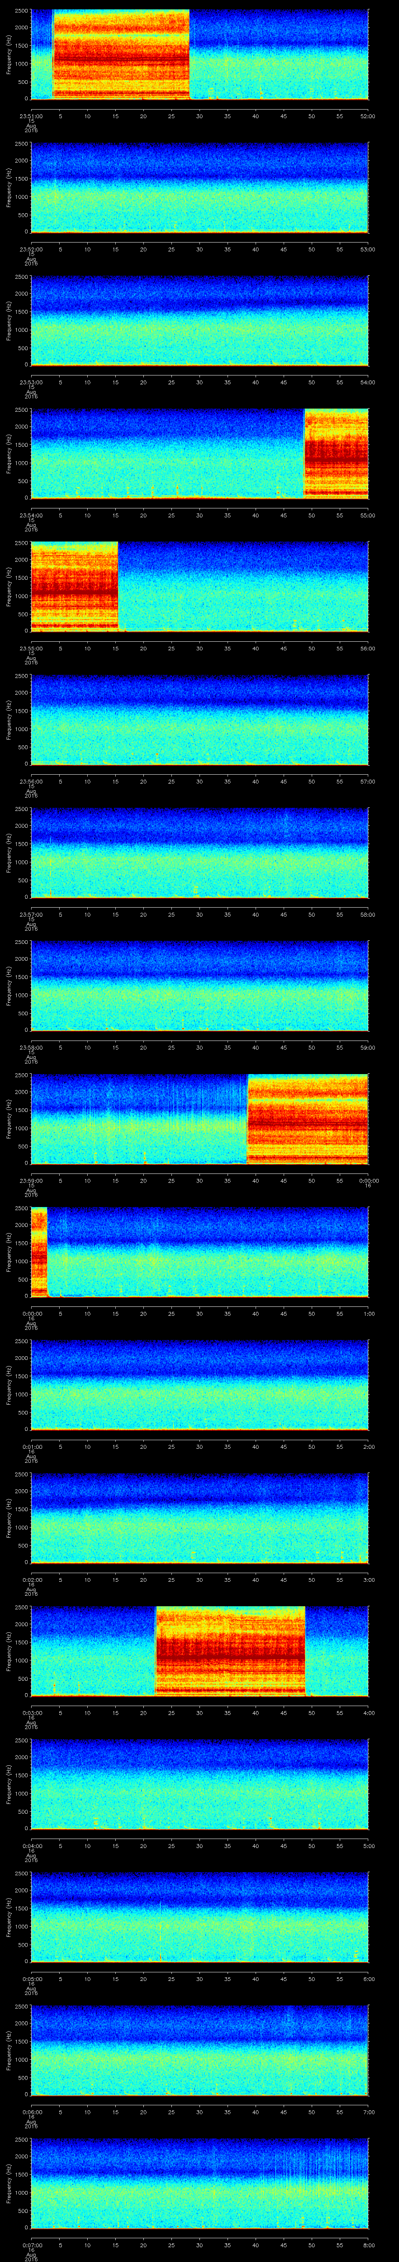Click the red noise burst in the 23:51:00 spectrogram
The width and height of the screenshot is (399, 2262).
[121, 55]
